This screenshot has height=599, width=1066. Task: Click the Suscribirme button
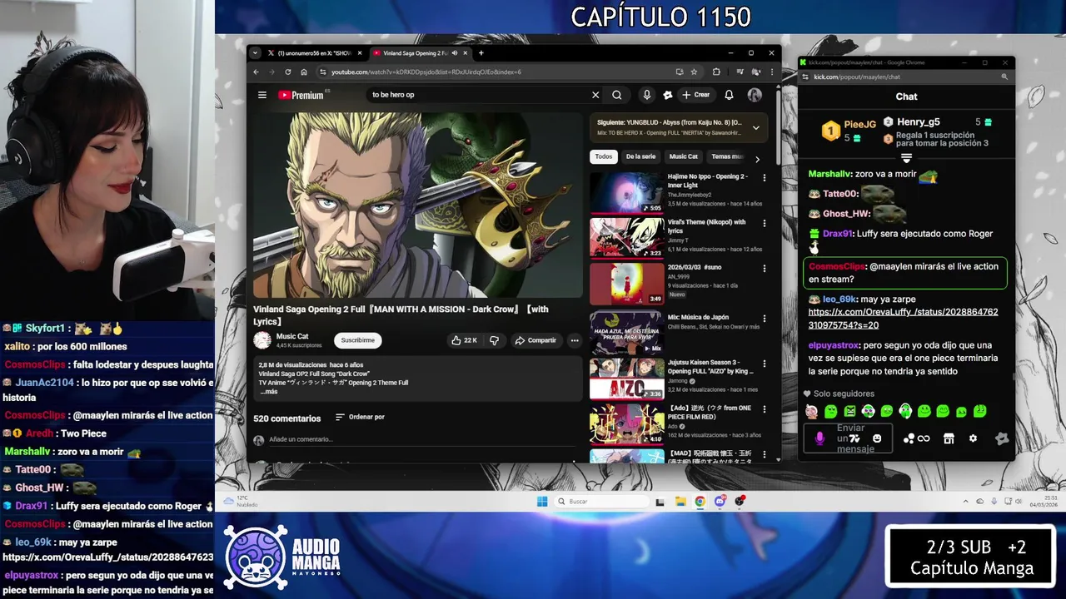(357, 340)
